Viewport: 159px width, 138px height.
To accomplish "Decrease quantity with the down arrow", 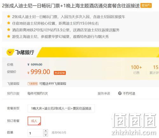I will pyautogui.click(x=46, y=135).
